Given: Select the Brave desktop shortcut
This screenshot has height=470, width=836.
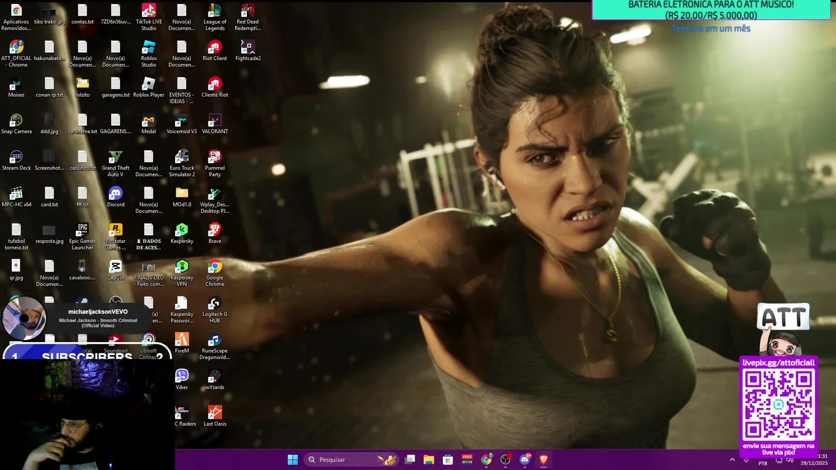Looking at the screenshot, I should tap(214, 234).
